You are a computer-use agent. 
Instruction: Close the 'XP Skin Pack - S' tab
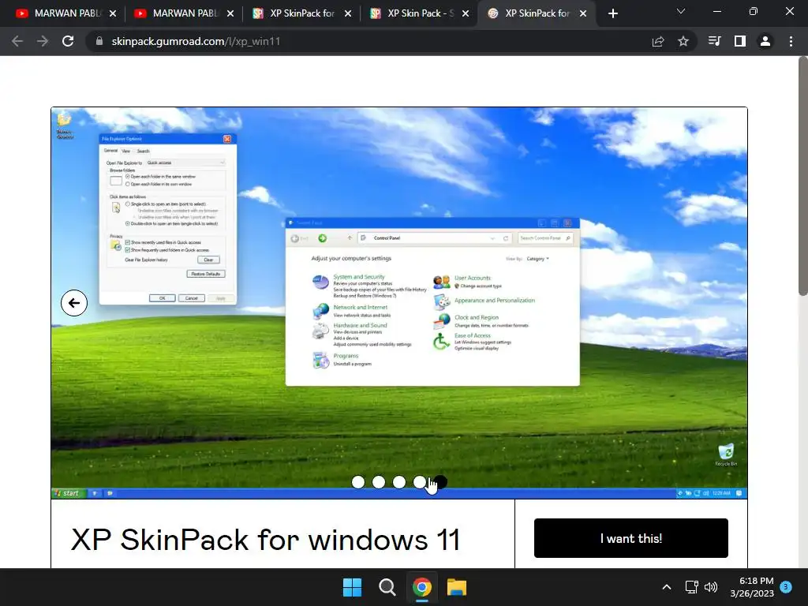tap(466, 13)
